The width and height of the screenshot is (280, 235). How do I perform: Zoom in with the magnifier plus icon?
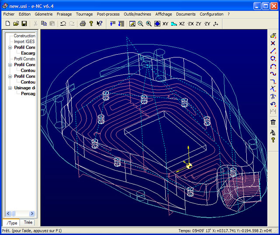pyautogui.click(x=149, y=24)
